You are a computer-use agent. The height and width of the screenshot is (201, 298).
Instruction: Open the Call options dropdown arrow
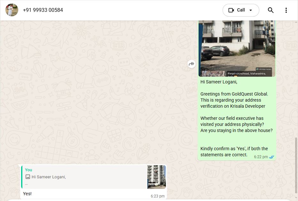coord(251,10)
